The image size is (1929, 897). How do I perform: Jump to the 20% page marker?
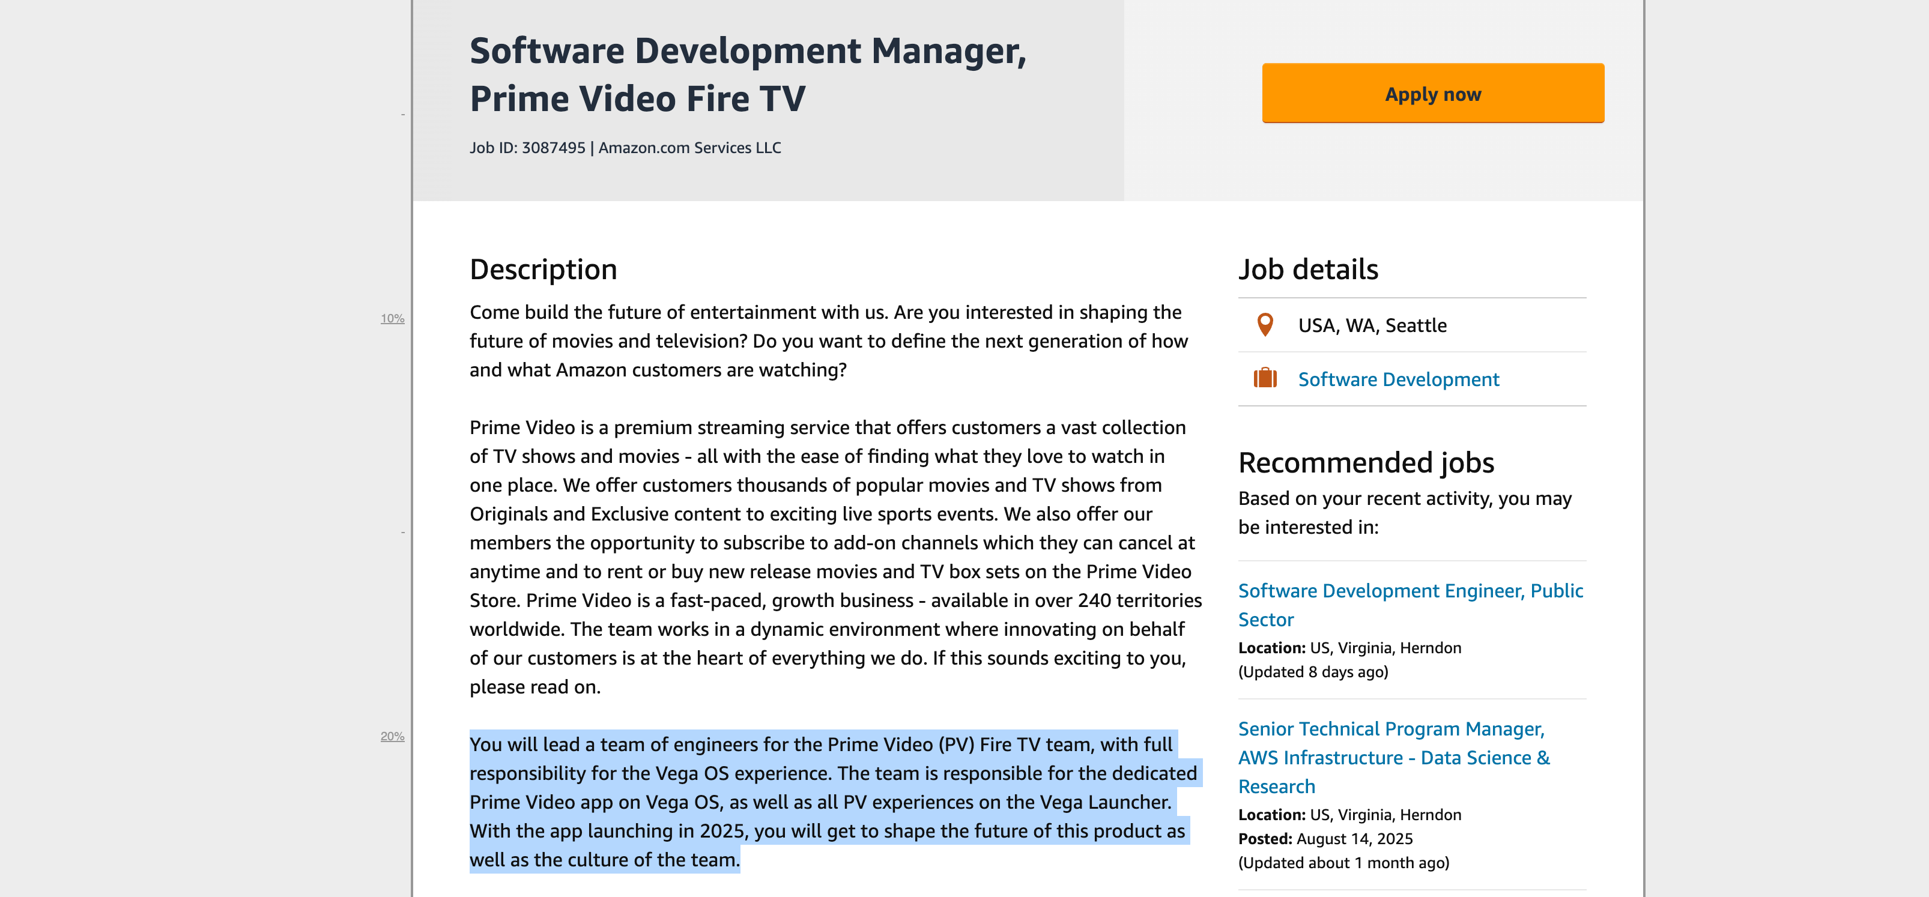392,736
